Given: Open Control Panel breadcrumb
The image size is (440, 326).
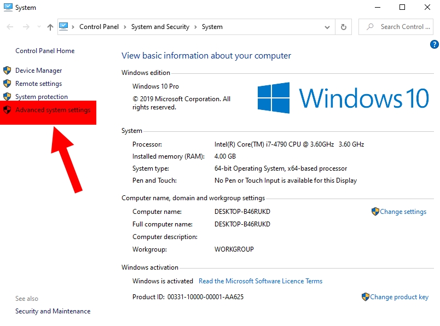Looking at the screenshot, I should point(99,27).
